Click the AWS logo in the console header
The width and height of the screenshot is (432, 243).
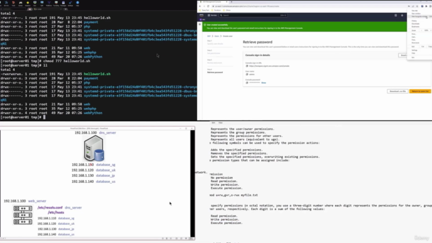point(202,16)
